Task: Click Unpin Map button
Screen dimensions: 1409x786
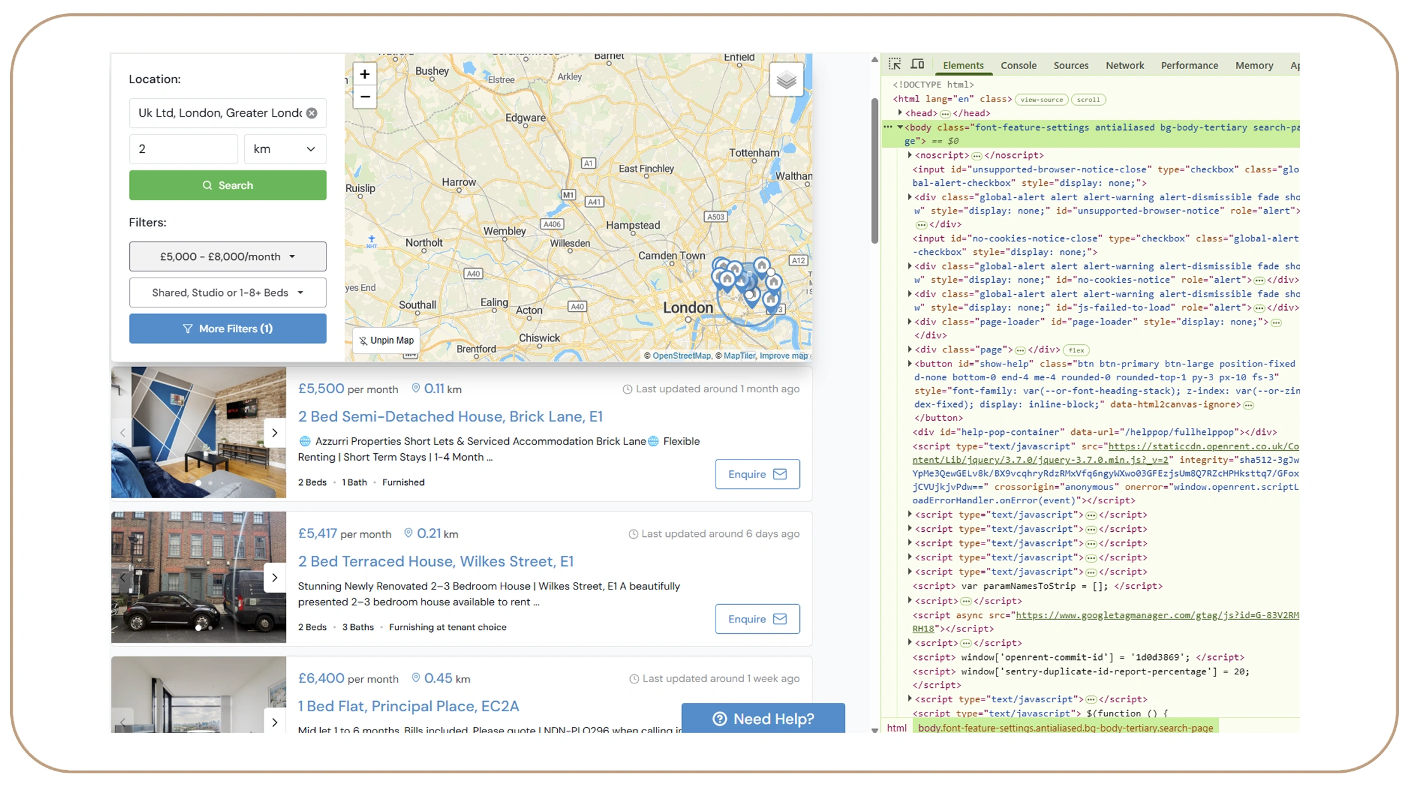Action: (x=386, y=340)
